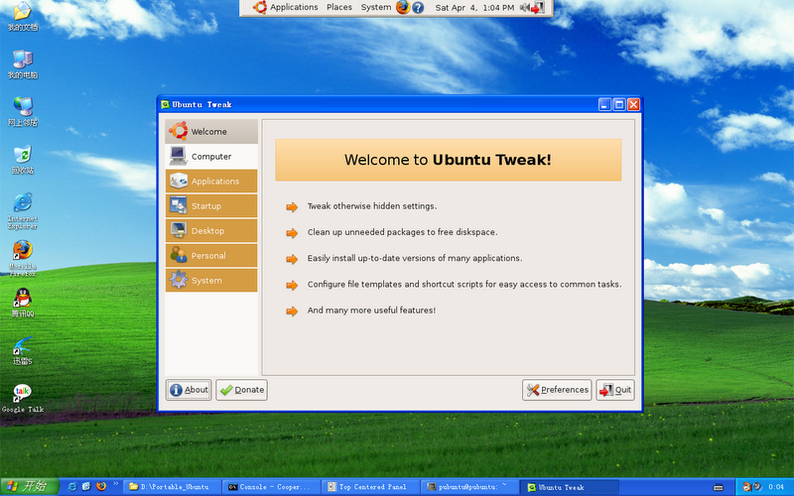794x496 pixels.
Task: Expand the Applications category in the sidebar
Action: tap(211, 182)
